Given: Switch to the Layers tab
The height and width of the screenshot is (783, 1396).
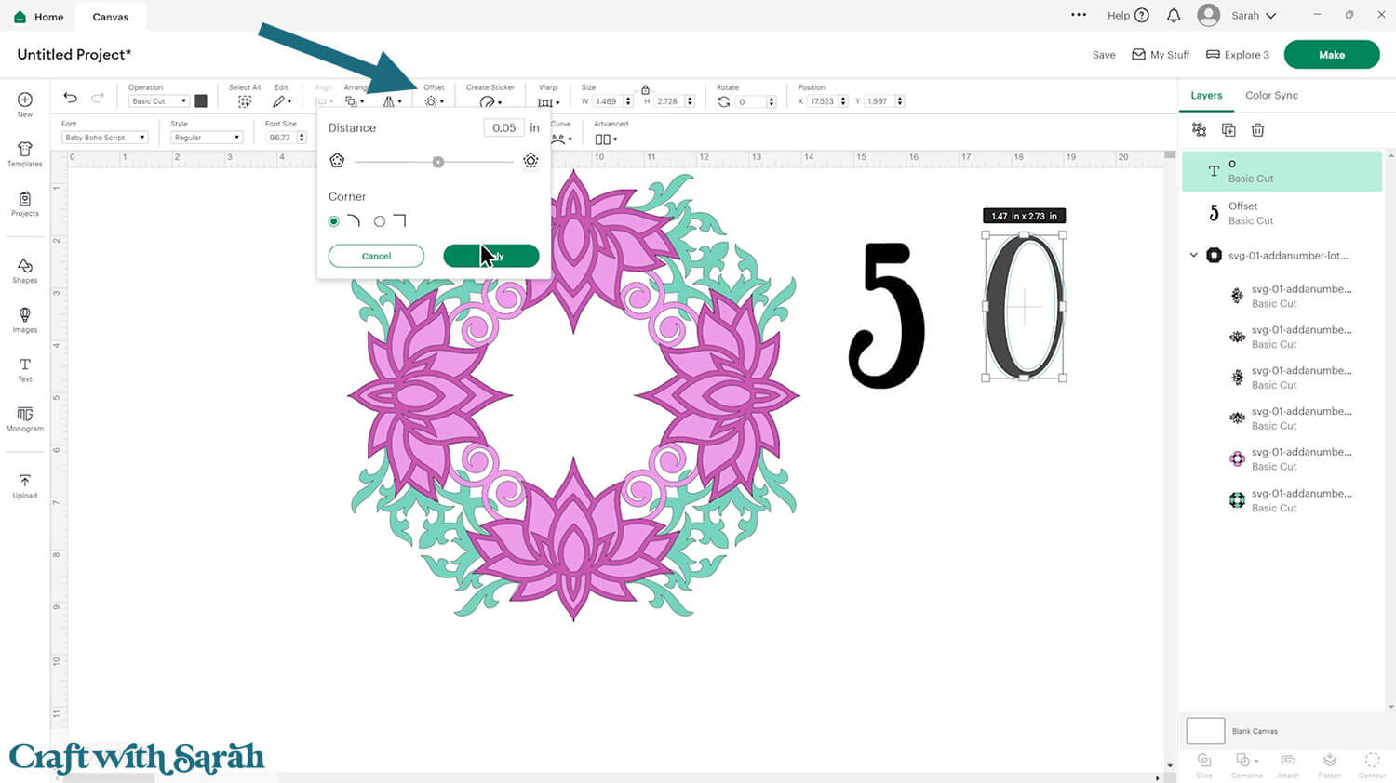Looking at the screenshot, I should [1206, 95].
